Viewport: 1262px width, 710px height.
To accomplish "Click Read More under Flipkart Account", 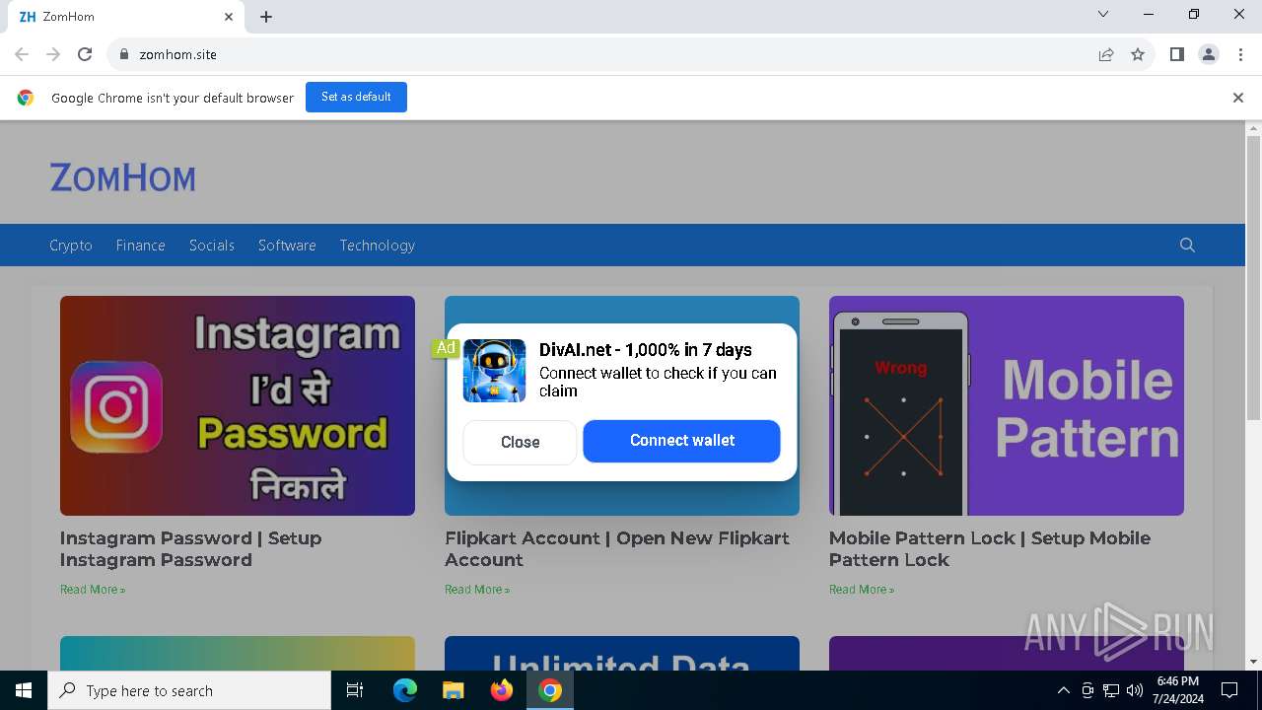I will 477,590.
